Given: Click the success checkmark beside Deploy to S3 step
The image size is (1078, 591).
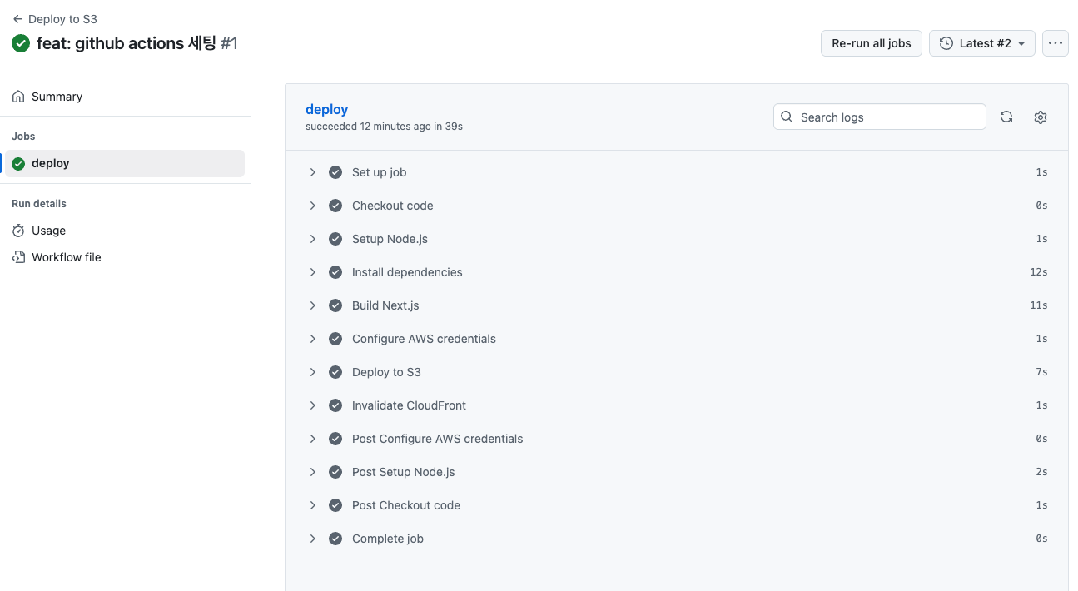Looking at the screenshot, I should click(x=335, y=372).
